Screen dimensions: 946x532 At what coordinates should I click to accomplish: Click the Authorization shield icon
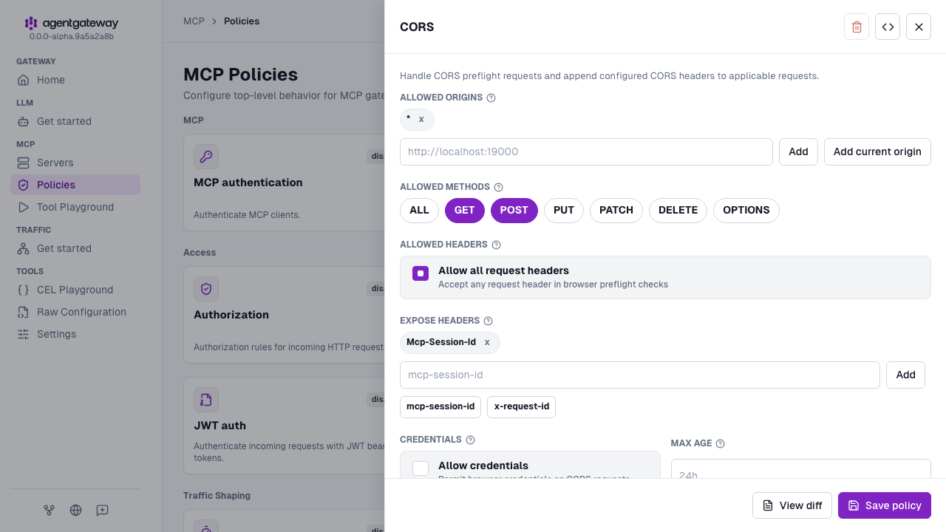[x=206, y=289]
